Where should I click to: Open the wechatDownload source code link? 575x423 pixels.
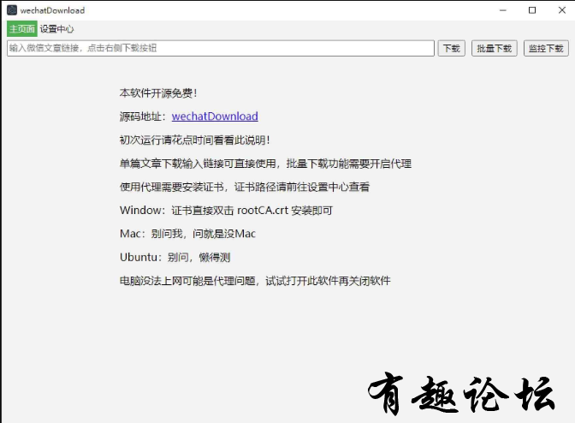[x=215, y=116]
